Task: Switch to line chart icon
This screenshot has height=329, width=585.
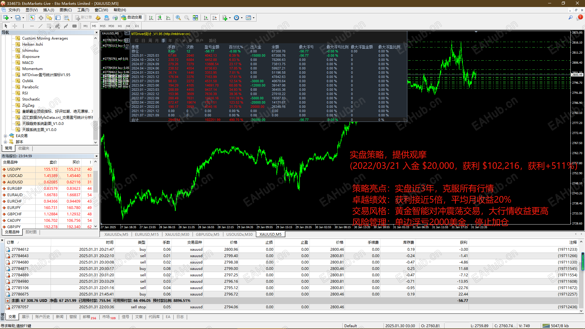Action: (x=168, y=18)
